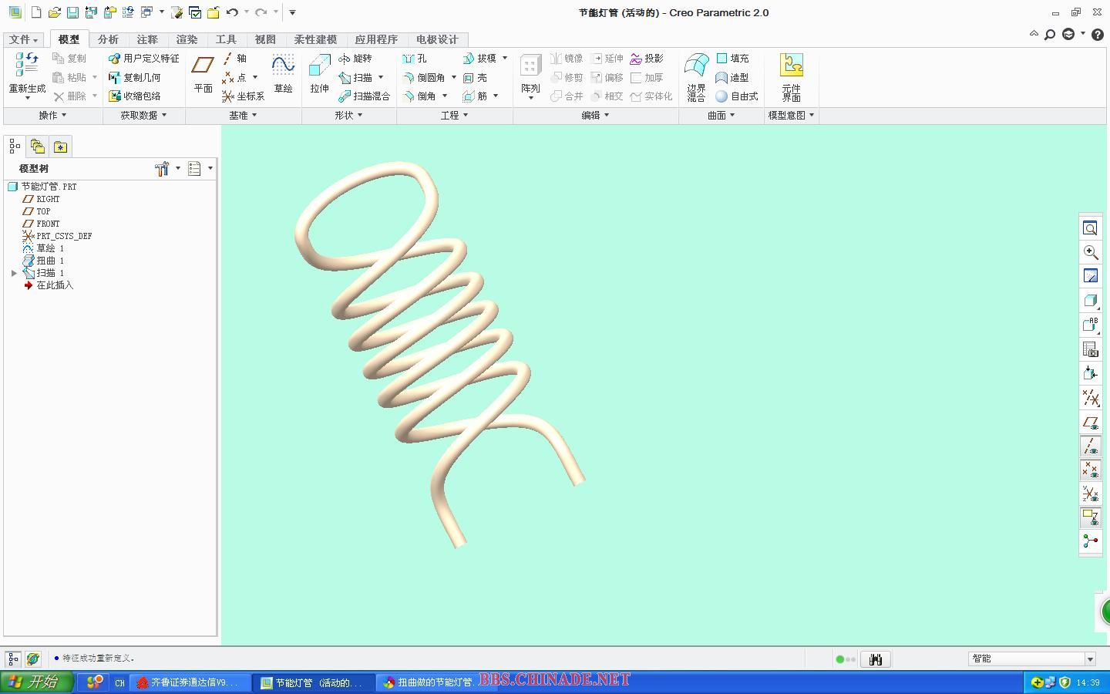This screenshot has height=694, width=1110.
Task: Click the New file icon
Action: point(36,12)
